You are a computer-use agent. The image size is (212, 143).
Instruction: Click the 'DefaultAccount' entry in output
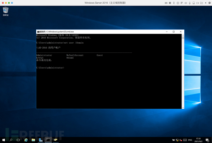[75, 55]
